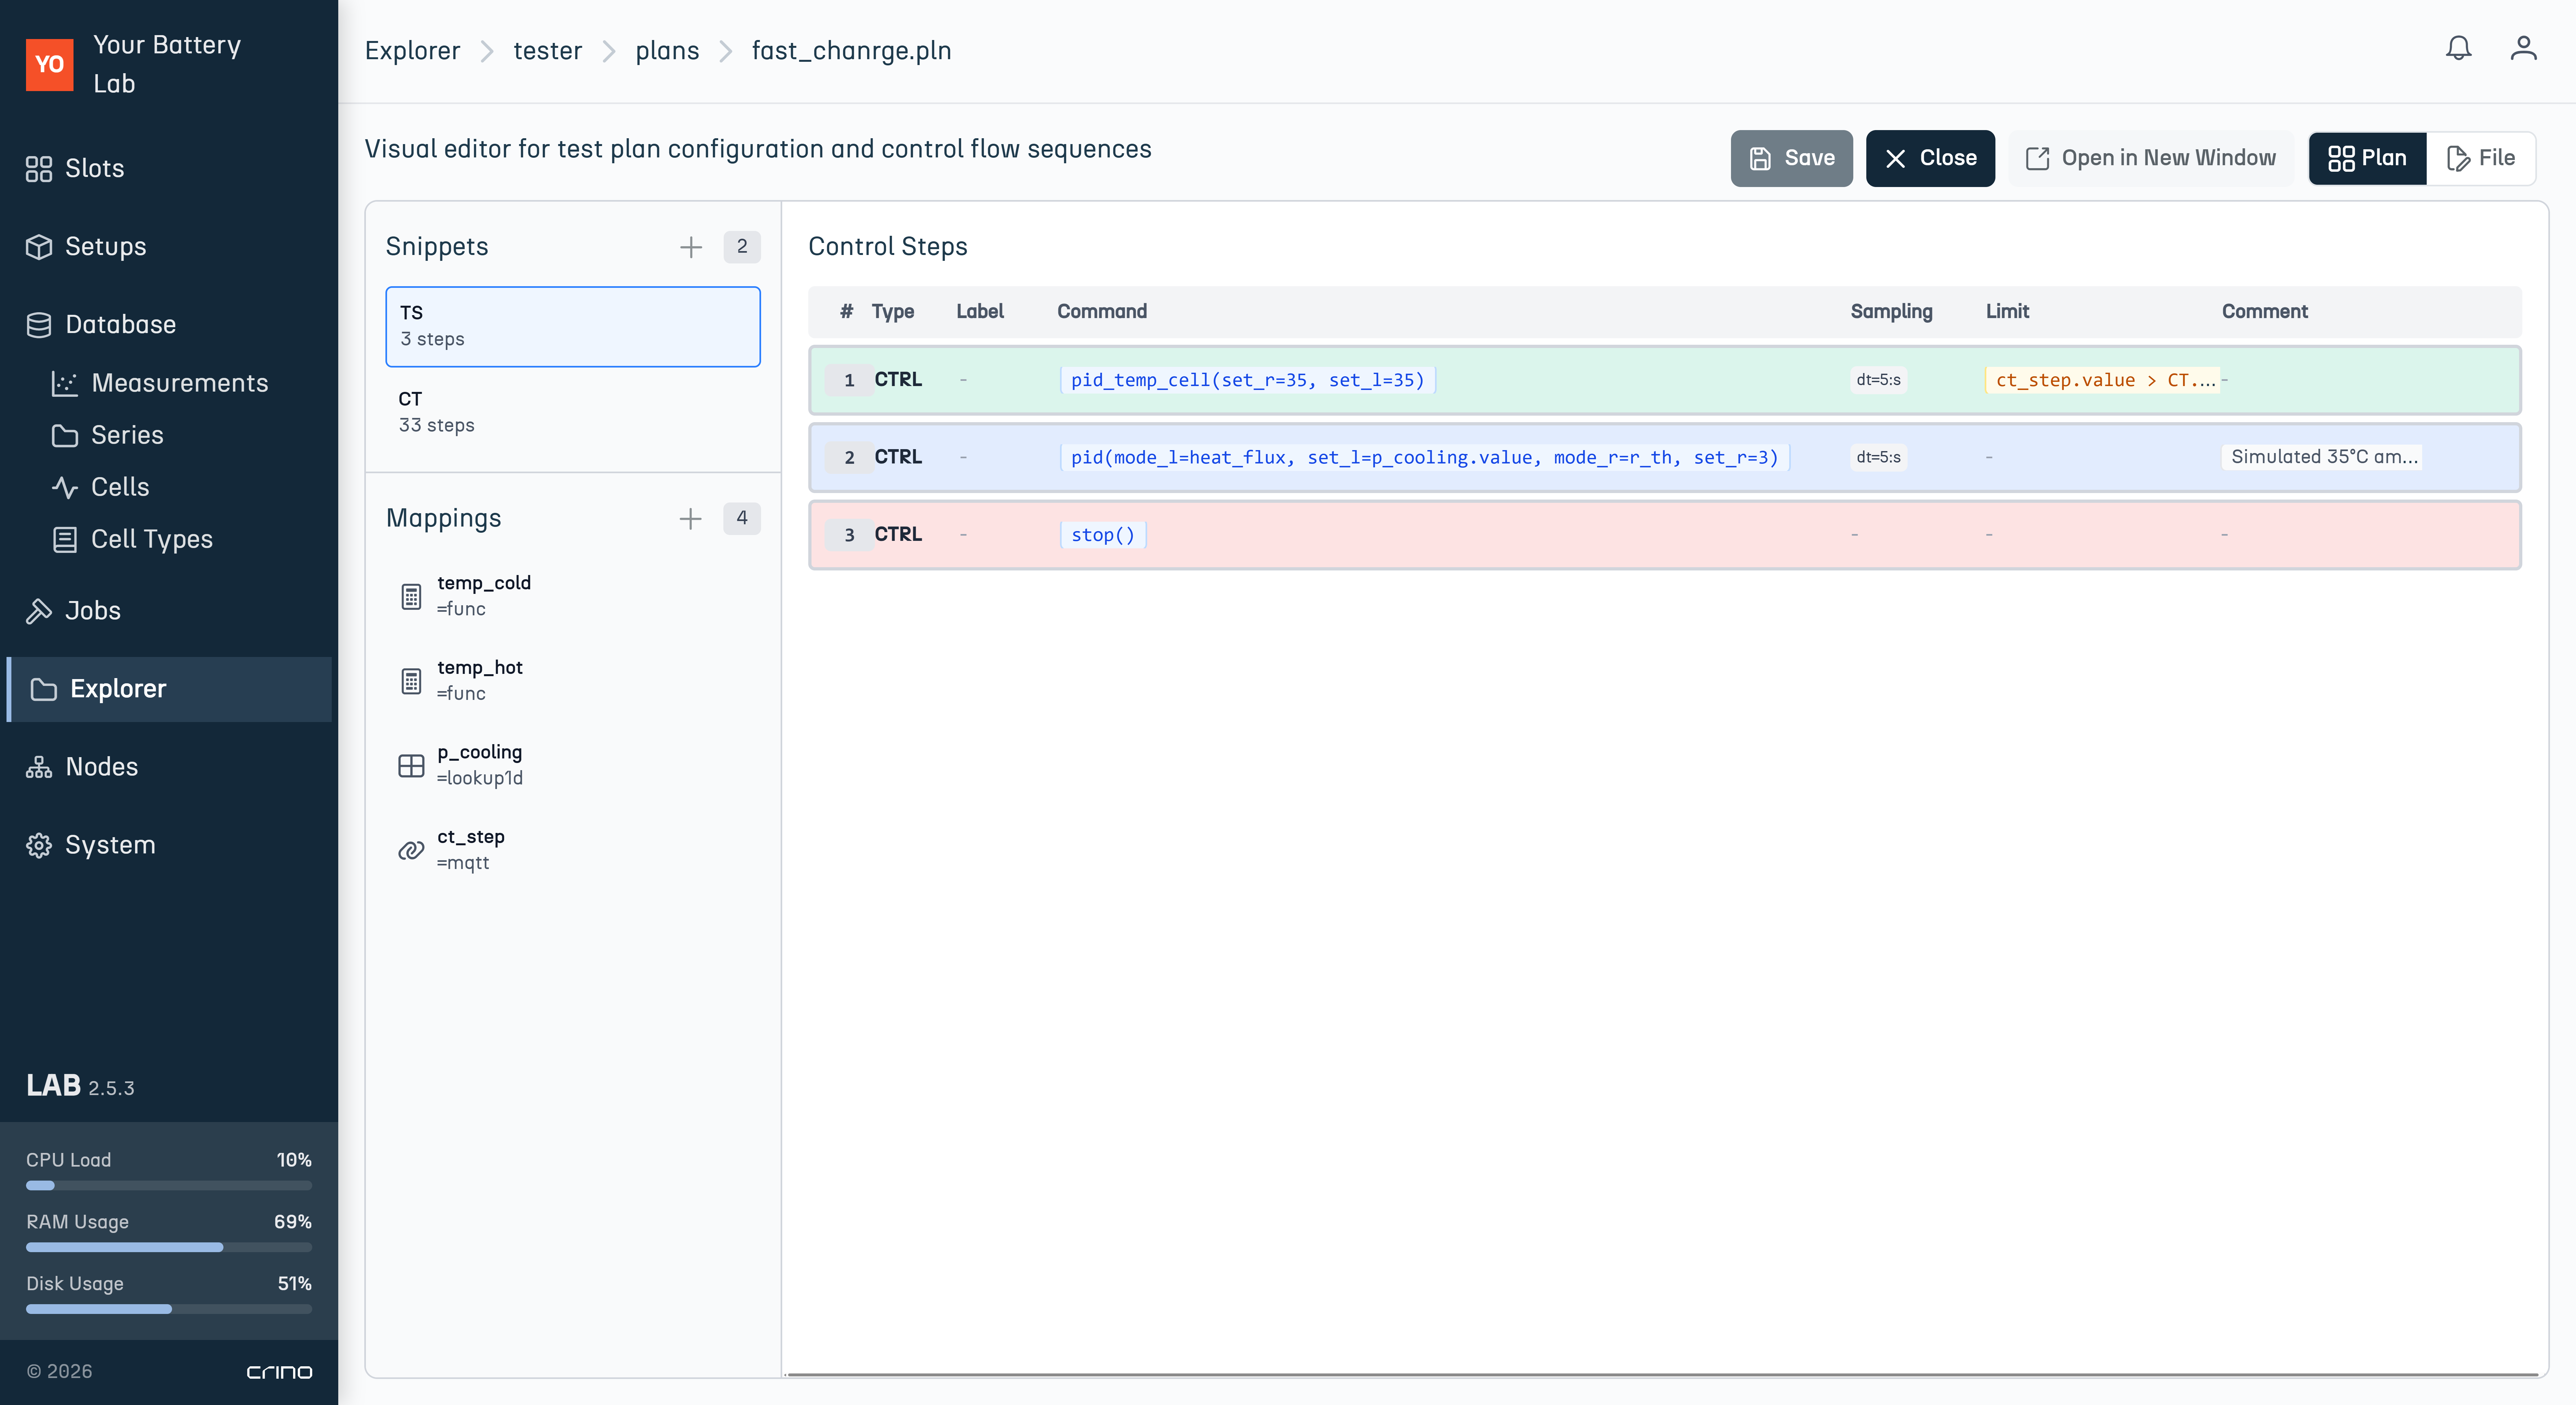Add a new mapping with the plus button
Screen dimensions: 2576x1405
(691, 519)
